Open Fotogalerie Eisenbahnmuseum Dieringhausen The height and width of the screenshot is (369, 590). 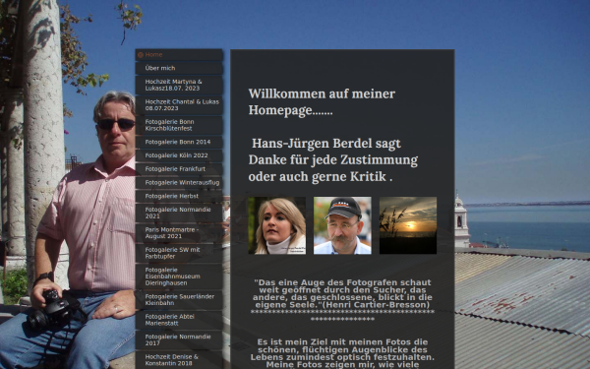(179, 277)
